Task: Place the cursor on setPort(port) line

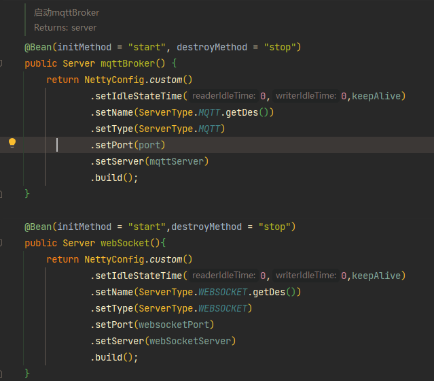Action: point(128,145)
